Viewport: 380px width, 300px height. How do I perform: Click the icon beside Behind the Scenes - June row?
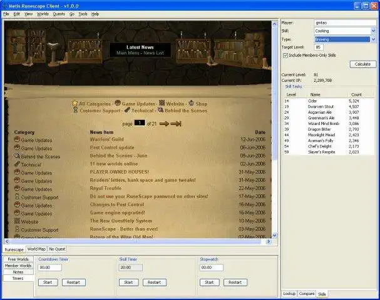click(x=17, y=156)
